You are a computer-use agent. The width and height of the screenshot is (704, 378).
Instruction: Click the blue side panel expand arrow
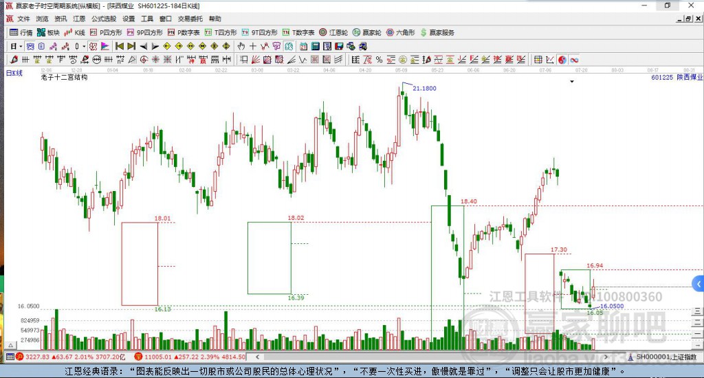(698, 284)
